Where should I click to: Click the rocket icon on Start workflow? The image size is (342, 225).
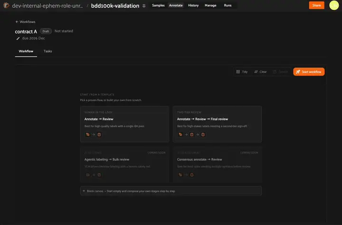[298, 72]
